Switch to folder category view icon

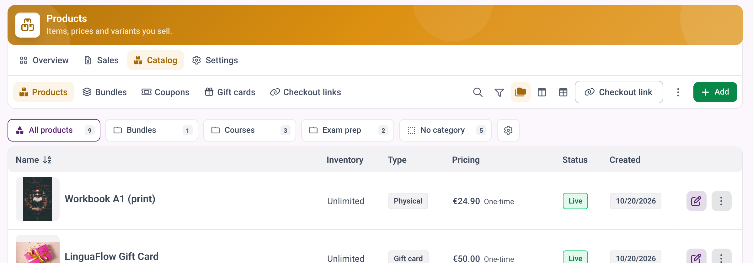pyautogui.click(x=521, y=92)
